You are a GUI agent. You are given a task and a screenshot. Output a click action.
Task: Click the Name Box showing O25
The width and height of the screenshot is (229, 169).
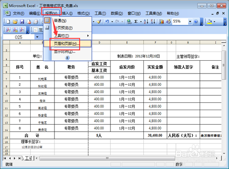(x=19, y=37)
